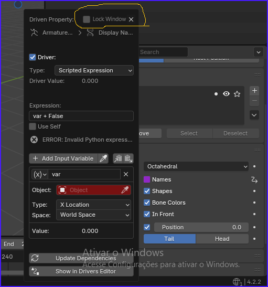Open the Properties options dropdown arrow

[259, 52]
